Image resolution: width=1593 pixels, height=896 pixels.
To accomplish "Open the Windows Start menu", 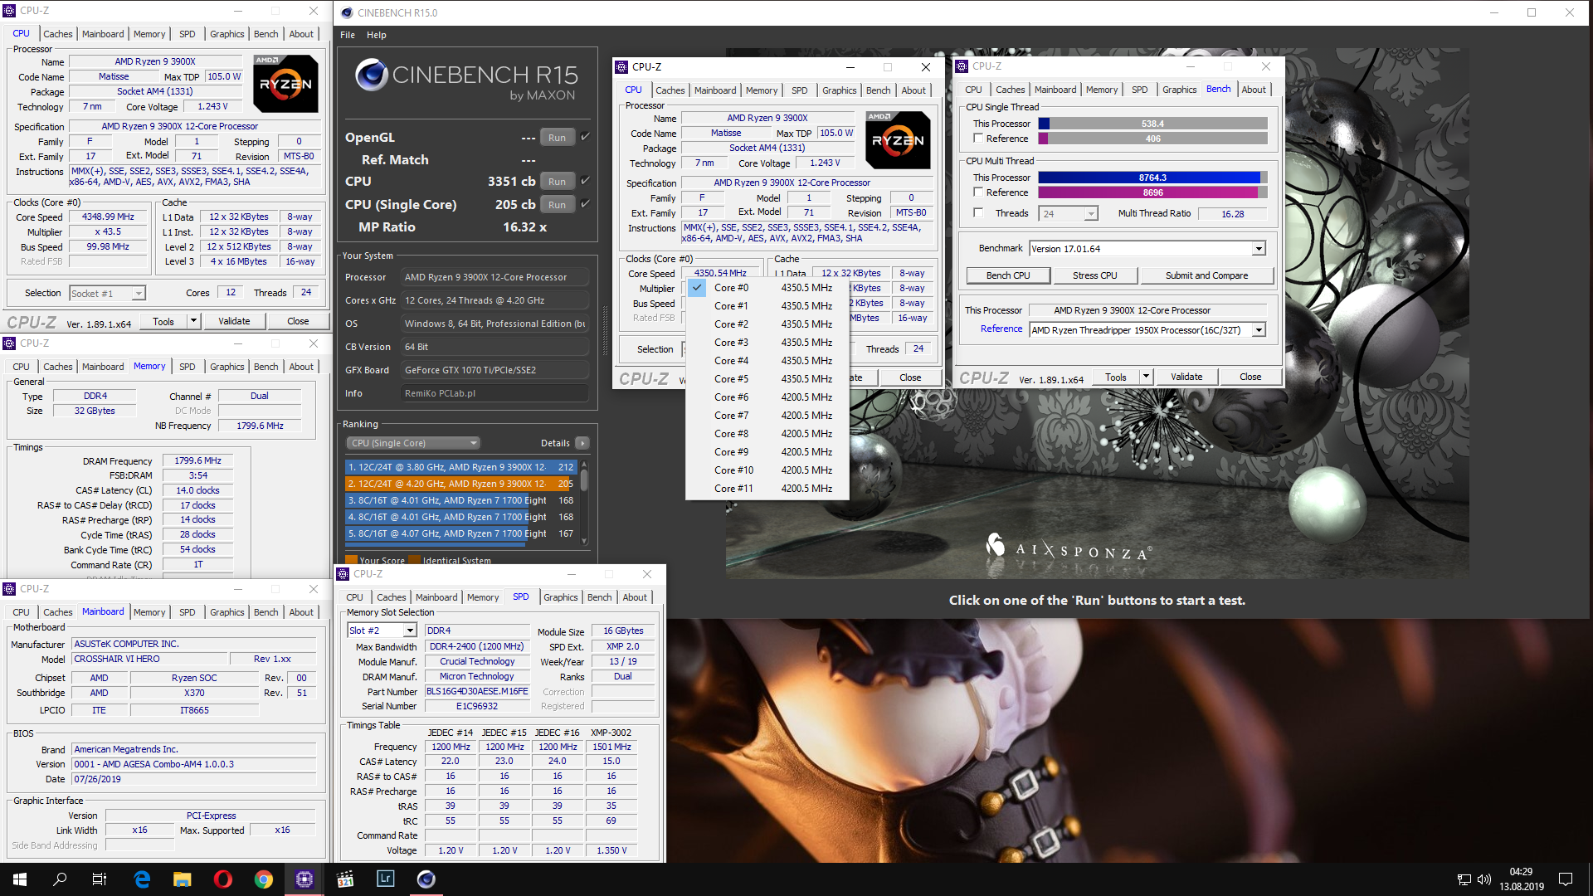I will (20, 879).
